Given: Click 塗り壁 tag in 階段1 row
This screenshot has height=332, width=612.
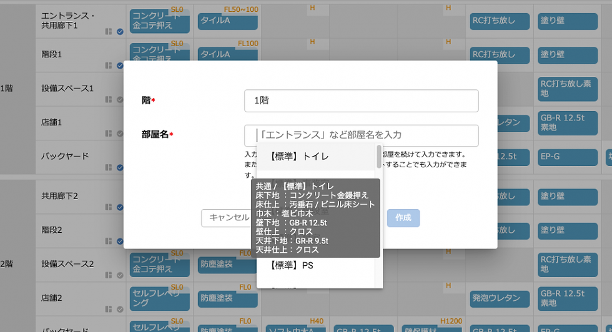Looking at the screenshot, I should [568, 55].
